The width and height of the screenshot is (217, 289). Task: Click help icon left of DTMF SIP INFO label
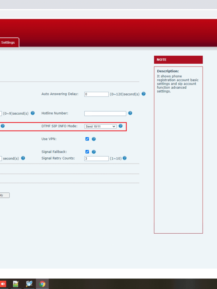pos(3,126)
